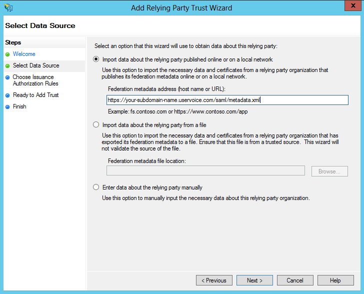Click the Steps heading in sidebar
This screenshot has height=294, width=364.
tap(13, 42)
